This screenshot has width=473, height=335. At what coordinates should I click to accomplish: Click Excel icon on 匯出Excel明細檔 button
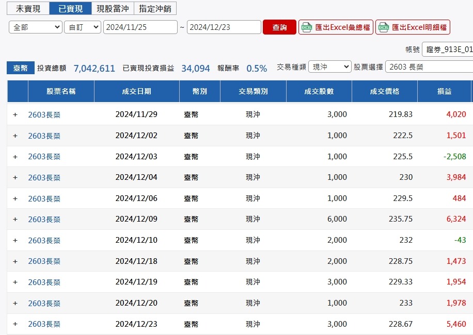click(383, 27)
